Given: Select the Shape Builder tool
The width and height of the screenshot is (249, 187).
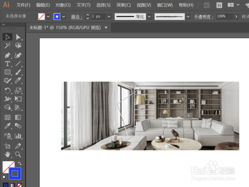Looking at the screenshot, I should point(7,108).
